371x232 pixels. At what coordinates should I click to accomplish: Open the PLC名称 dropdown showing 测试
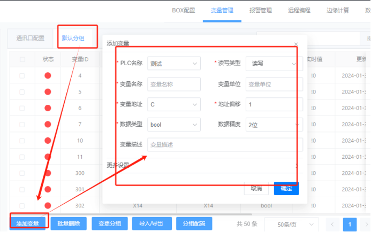(174, 63)
